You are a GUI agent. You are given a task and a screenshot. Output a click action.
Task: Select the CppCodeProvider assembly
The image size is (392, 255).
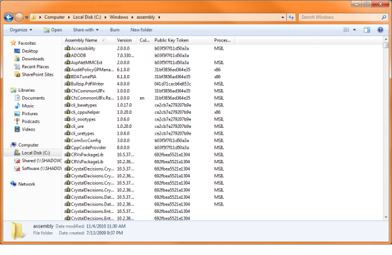click(88, 147)
